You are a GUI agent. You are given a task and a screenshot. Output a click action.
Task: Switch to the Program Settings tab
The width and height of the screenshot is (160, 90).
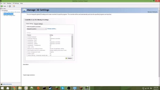pos(38,24)
